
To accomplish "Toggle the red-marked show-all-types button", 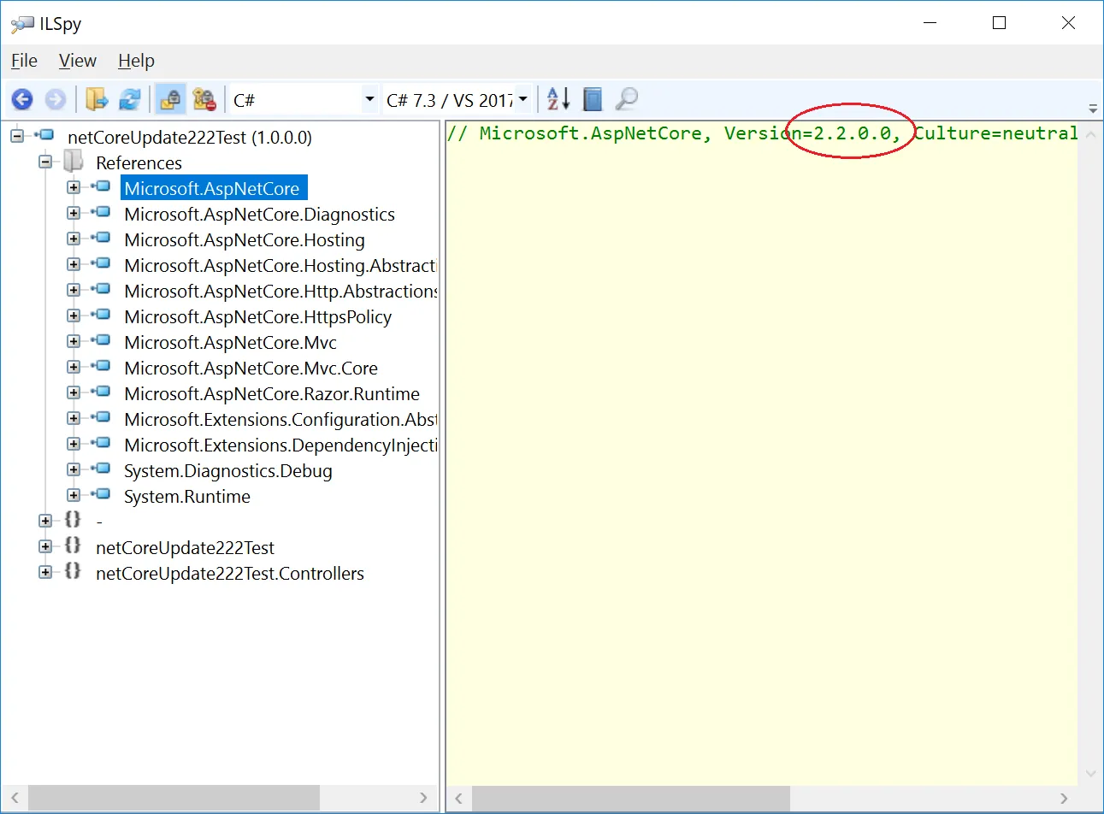I will [x=204, y=100].
